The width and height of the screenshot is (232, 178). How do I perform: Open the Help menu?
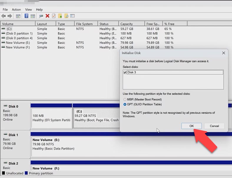pyautogui.click(x=39, y=9)
